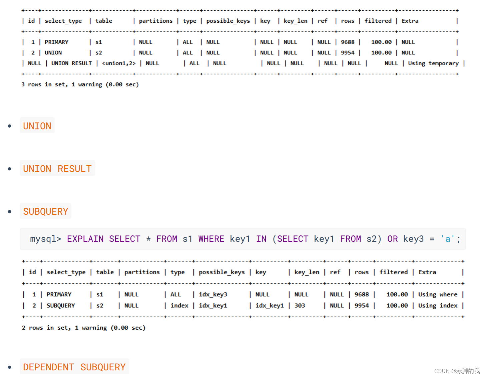Click the WHERE keyword in the SQL statement
Screen dimensions: 485x377
click(x=211, y=239)
